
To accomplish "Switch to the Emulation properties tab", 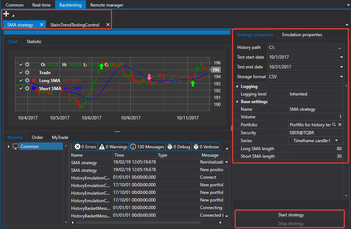I will 302,35.
